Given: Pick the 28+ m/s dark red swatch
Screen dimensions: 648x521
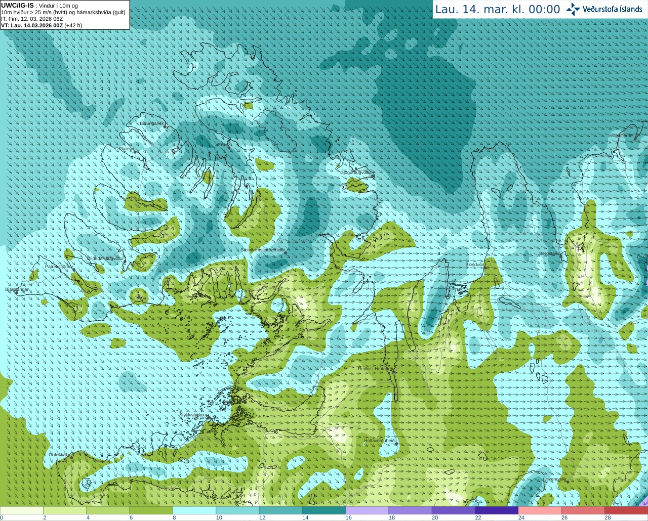Looking at the screenshot, I should [x=626, y=510].
